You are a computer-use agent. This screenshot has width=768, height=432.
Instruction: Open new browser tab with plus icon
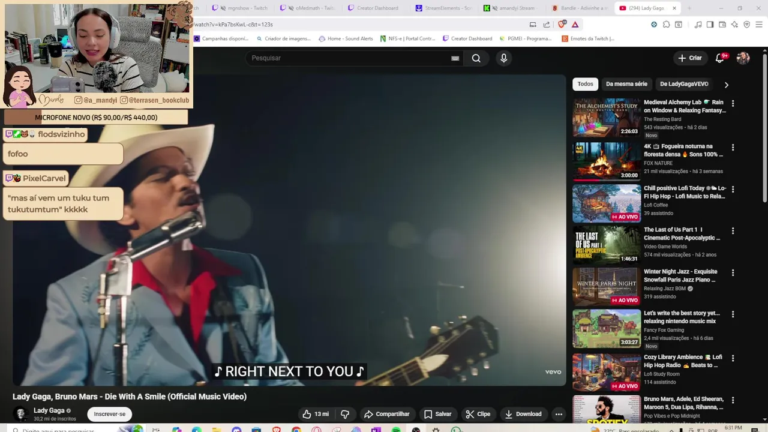coord(689,8)
